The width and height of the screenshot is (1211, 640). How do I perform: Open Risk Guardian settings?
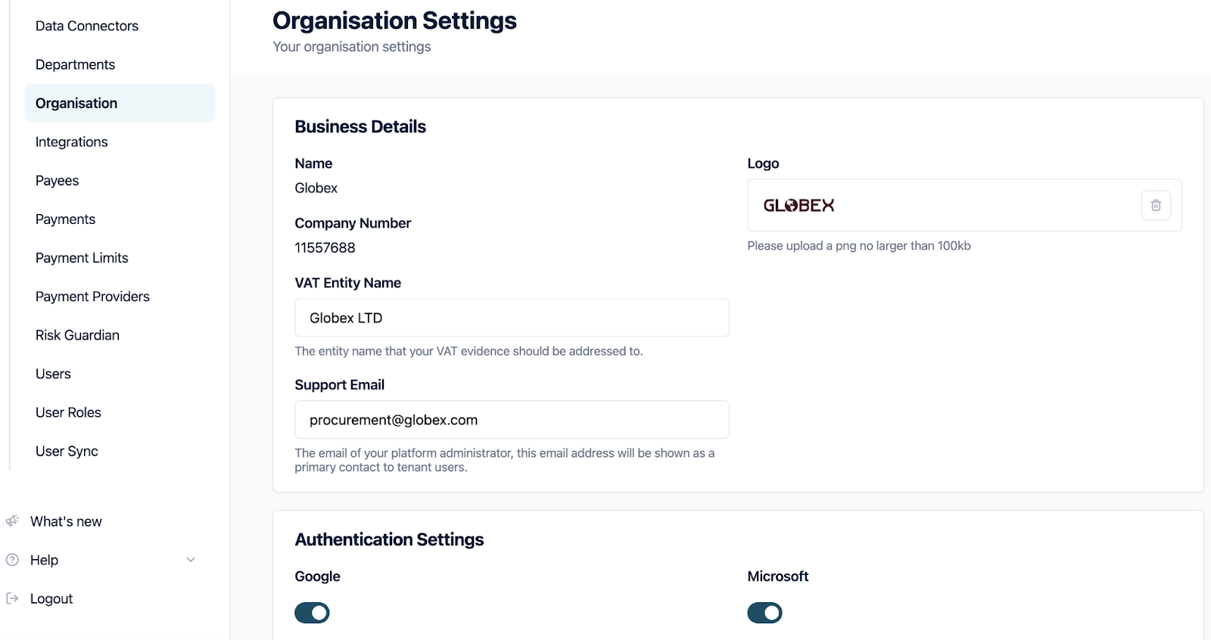[x=77, y=335]
